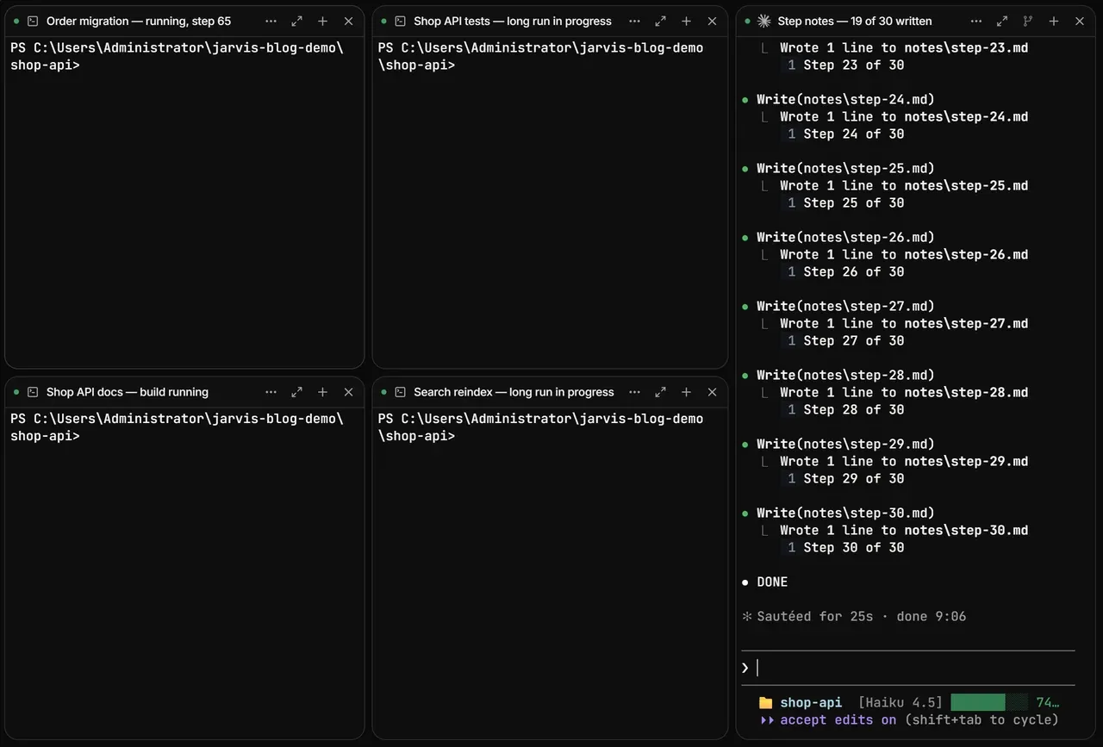Add a new pane from Order migration header
1103x747 pixels.
pos(322,21)
